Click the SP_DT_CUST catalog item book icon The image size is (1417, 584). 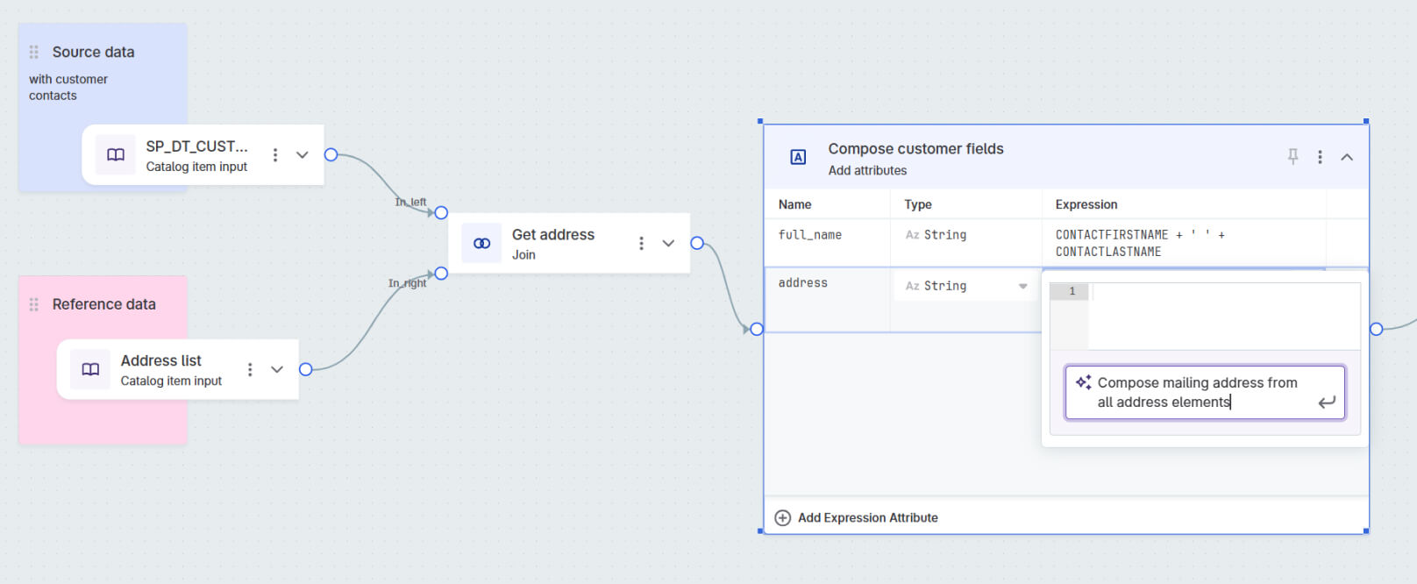(x=116, y=155)
